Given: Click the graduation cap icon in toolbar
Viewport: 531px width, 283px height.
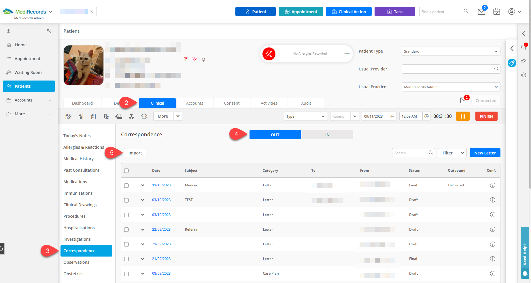Looking at the screenshot, I should point(144,116).
